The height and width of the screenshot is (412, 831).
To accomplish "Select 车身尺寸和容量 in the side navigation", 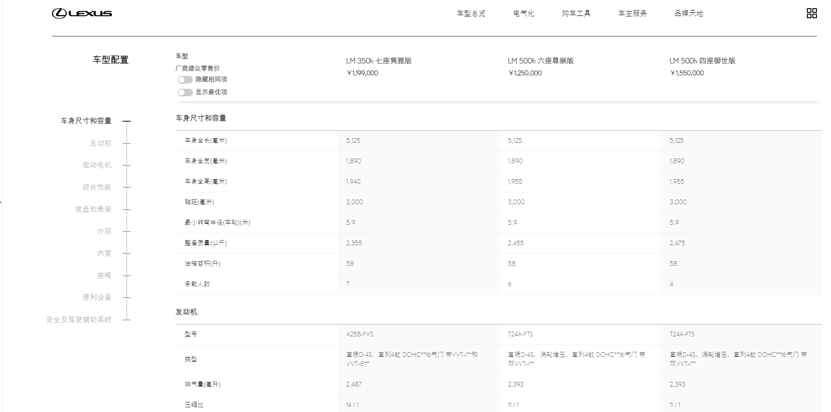I will click(x=86, y=121).
